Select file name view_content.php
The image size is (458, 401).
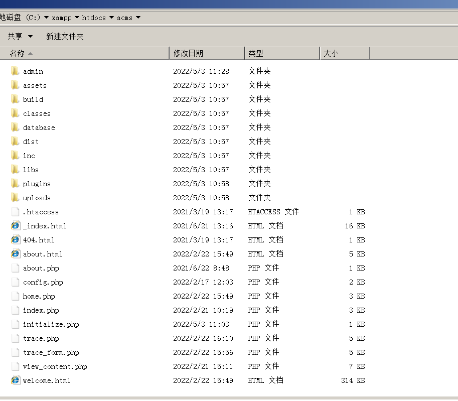[x=55, y=366]
